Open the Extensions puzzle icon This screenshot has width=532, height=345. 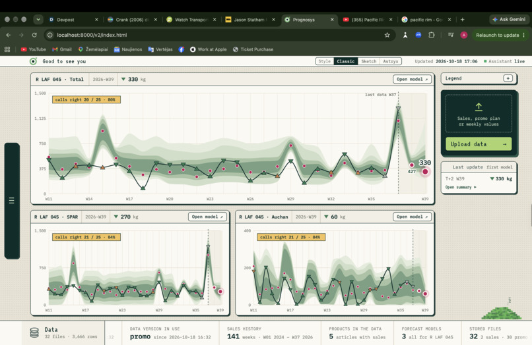431,35
